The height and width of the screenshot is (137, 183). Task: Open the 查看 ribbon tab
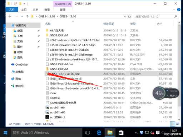point(47,10)
